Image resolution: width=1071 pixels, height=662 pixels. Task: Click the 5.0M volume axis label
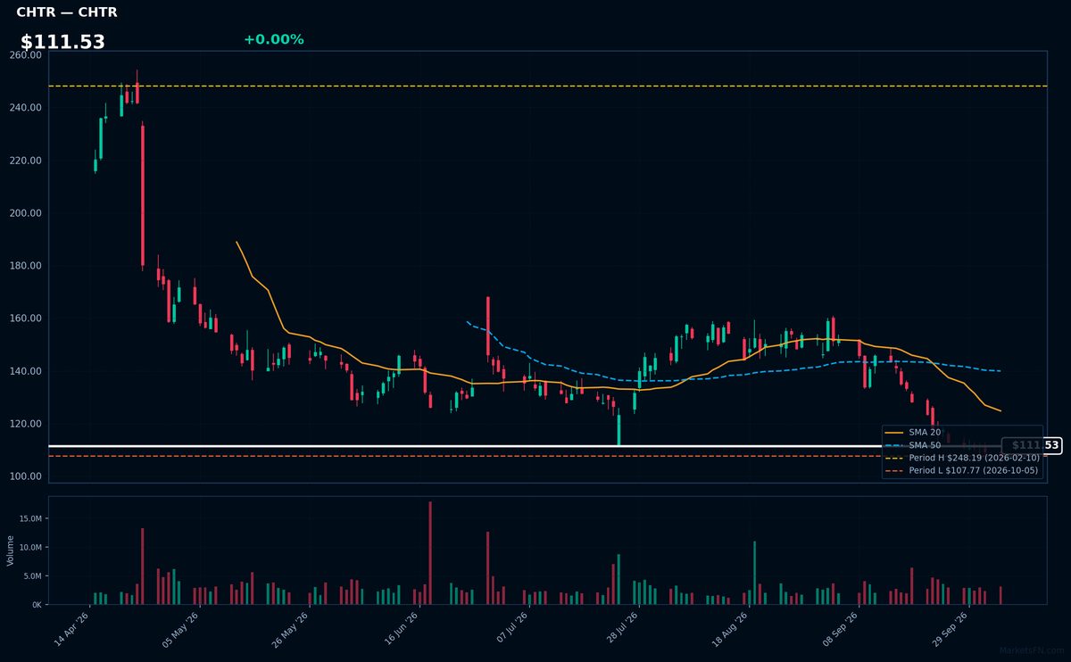pyautogui.click(x=33, y=575)
